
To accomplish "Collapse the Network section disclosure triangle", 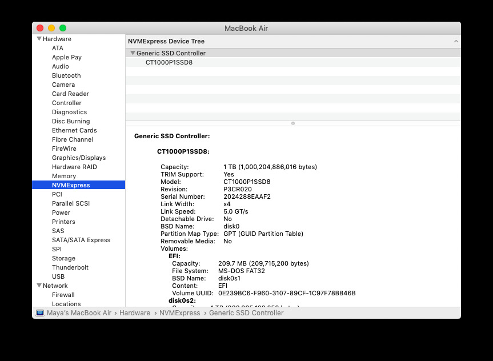I will point(39,286).
